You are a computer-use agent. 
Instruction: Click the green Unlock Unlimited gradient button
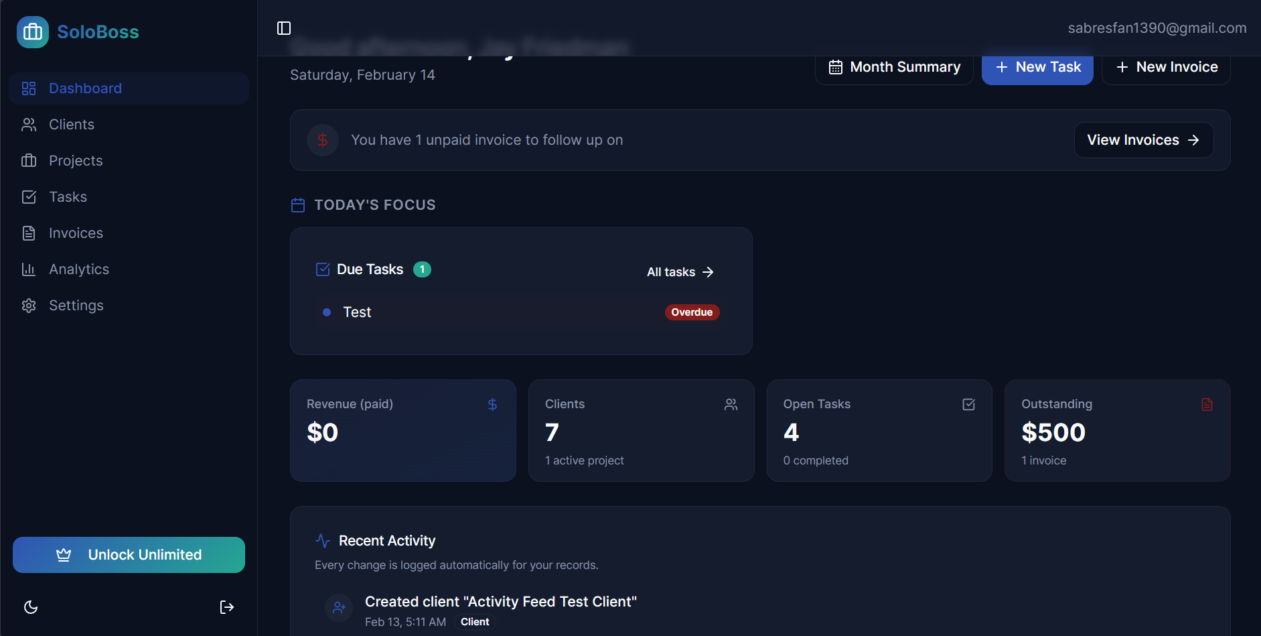(129, 554)
